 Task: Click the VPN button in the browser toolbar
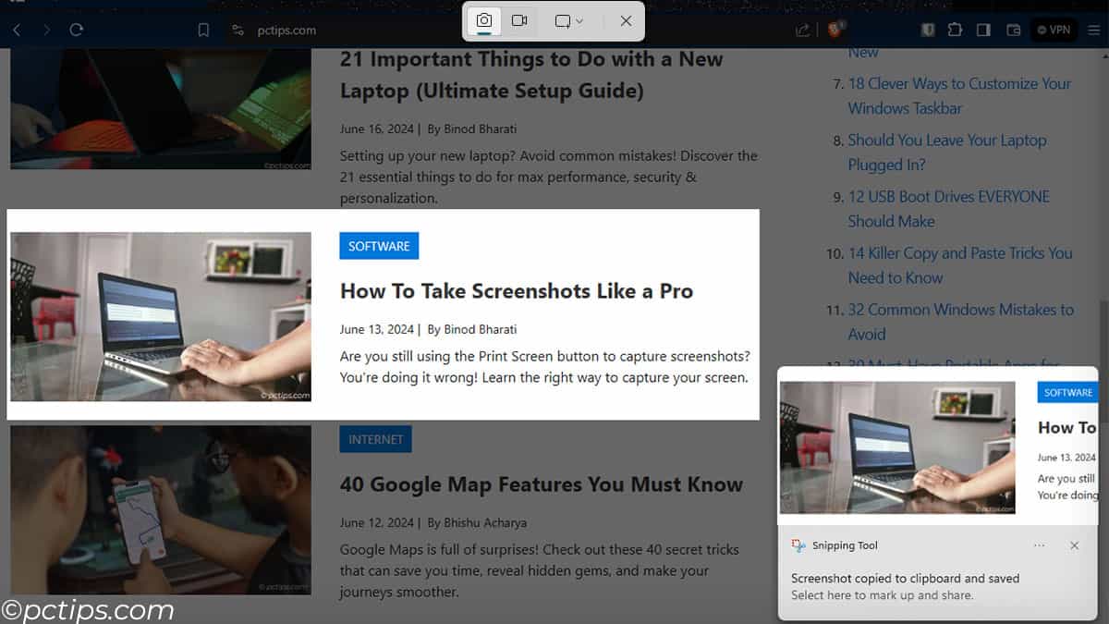click(x=1054, y=31)
